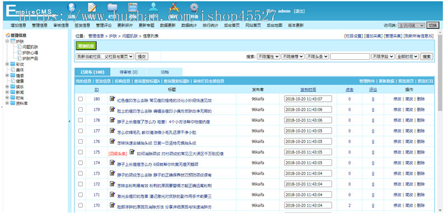
Task: Click the folder icon for 情感
Action: [12, 75]
